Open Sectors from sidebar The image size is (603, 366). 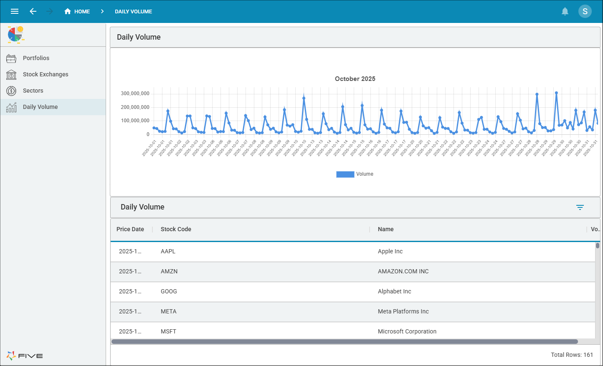pos(53,91)
